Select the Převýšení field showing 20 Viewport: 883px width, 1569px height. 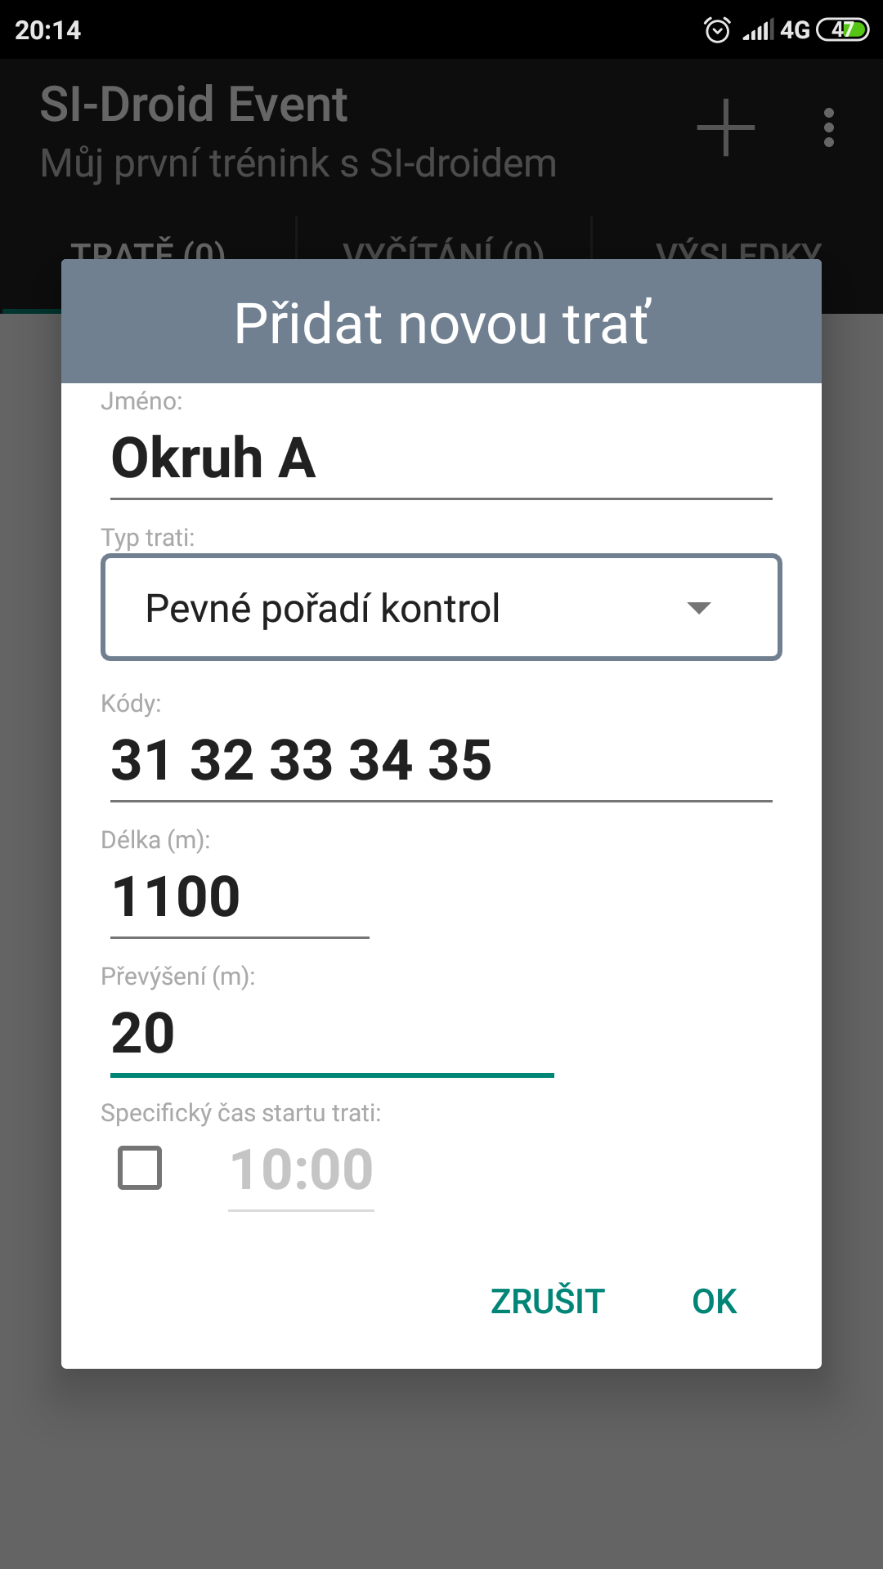332,1034
